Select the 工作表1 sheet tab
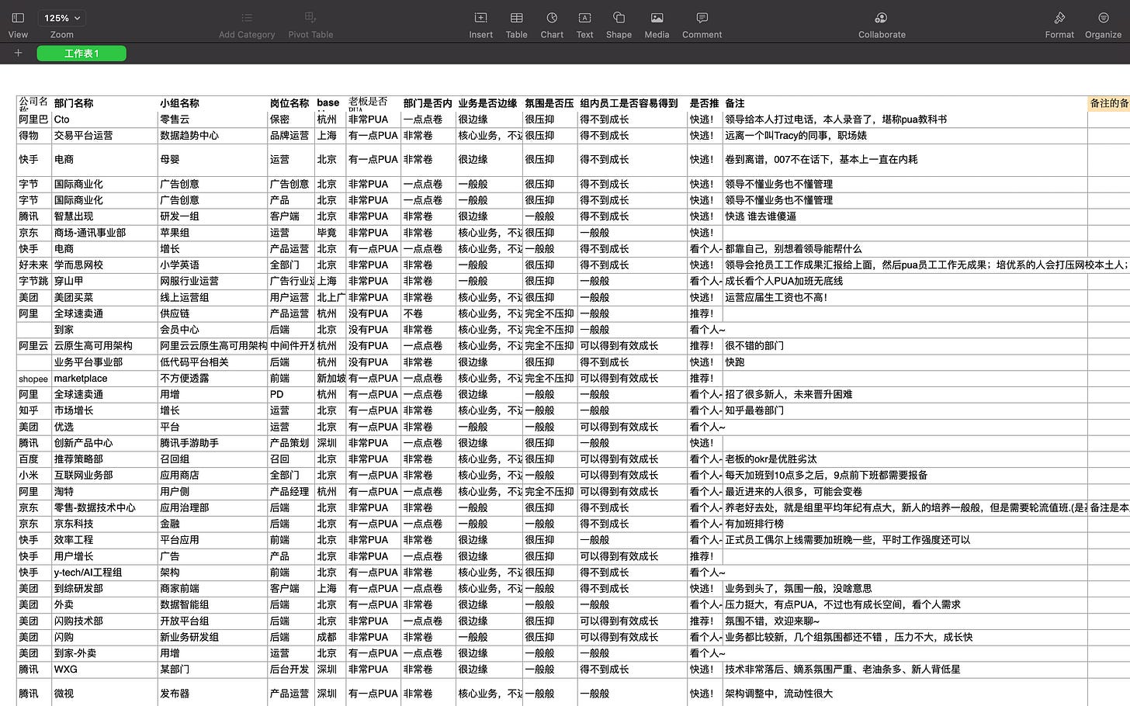 81,54
